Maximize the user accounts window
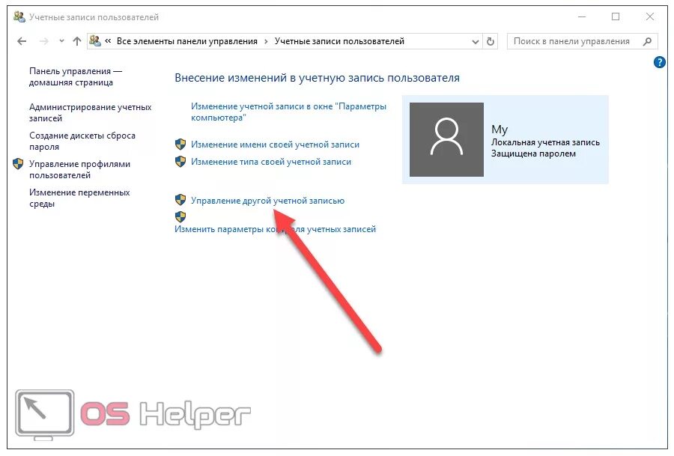The image size is (674, 456). [x=616, y=16]
